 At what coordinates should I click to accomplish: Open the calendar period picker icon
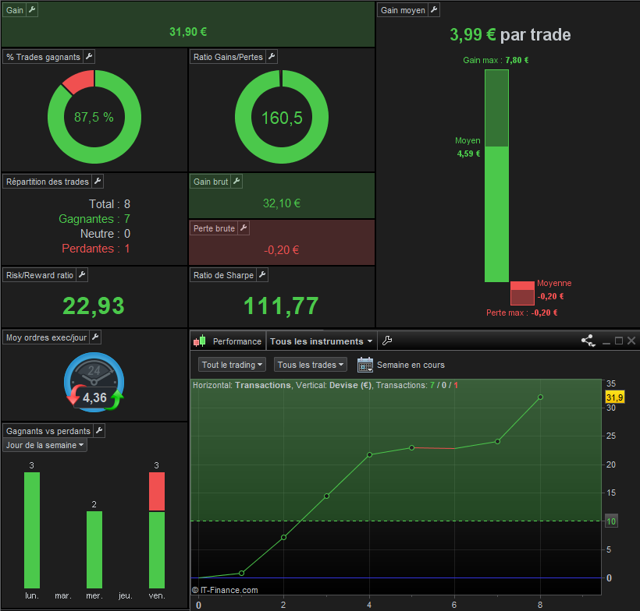click(365, 365)
